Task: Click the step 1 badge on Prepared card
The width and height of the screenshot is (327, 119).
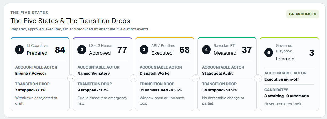Action: (19, 50)
